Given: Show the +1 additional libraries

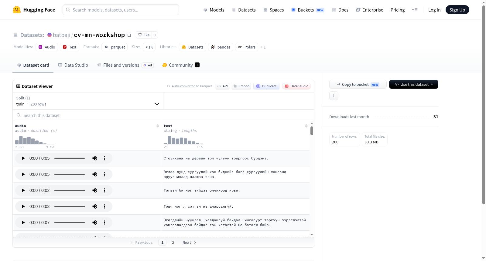Looking at the screenshot, I should coord(263,47).
